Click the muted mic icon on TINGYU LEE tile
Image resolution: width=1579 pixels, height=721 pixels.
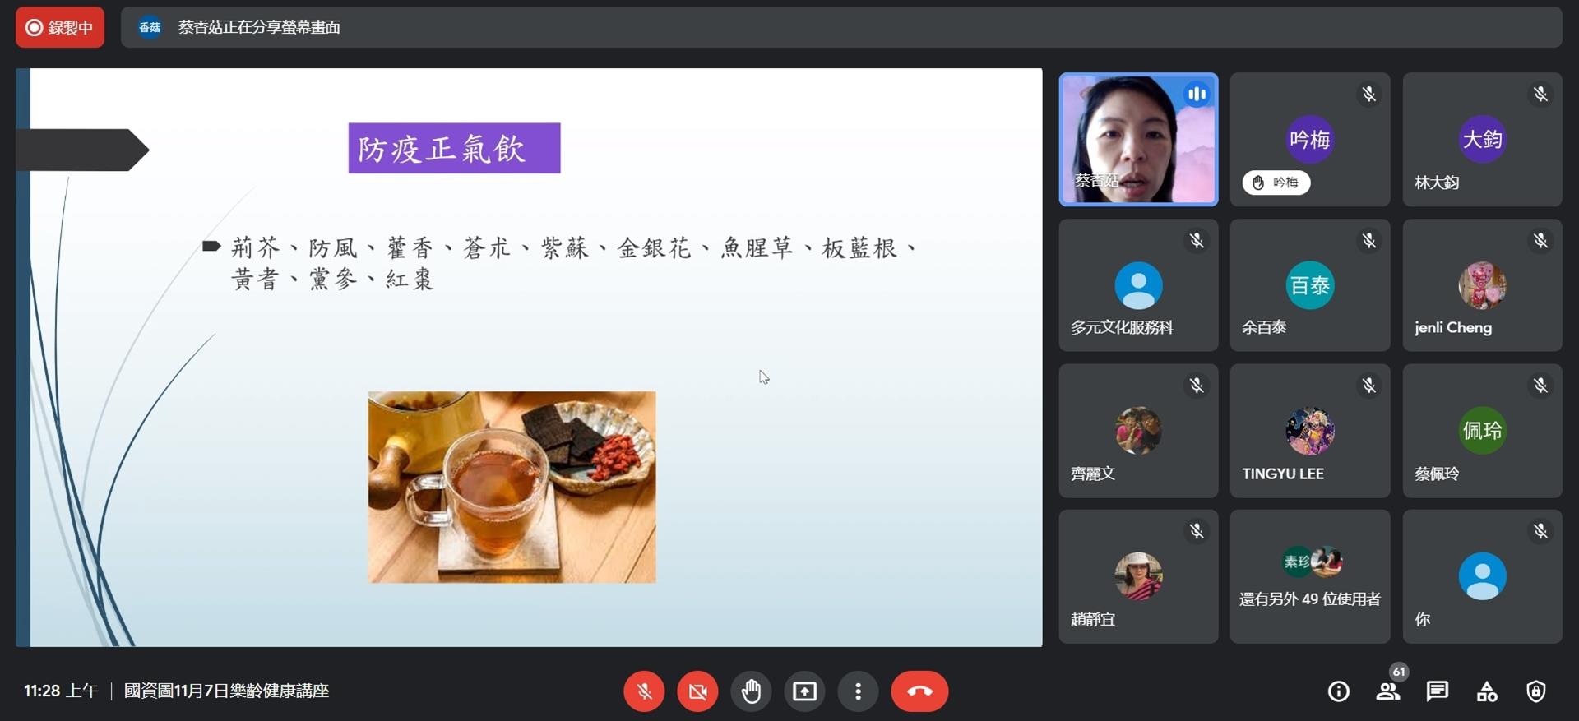[x=1368, y=386]
